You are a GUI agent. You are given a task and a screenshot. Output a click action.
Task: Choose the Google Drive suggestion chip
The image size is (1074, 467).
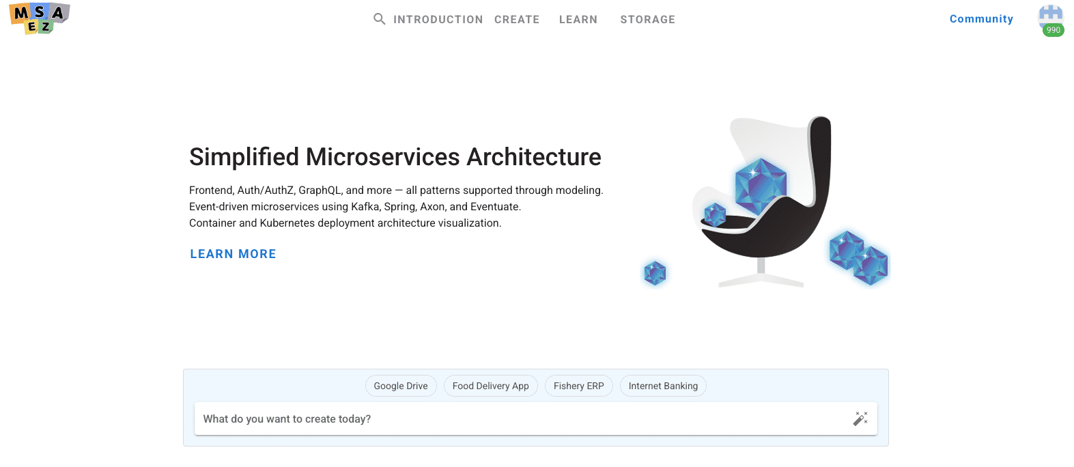[x=401, y=386]
